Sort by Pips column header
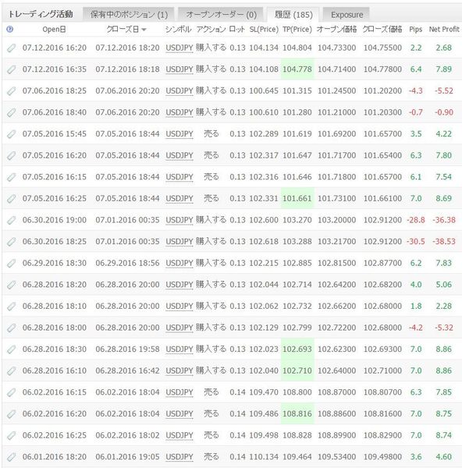 coord(416,30)
